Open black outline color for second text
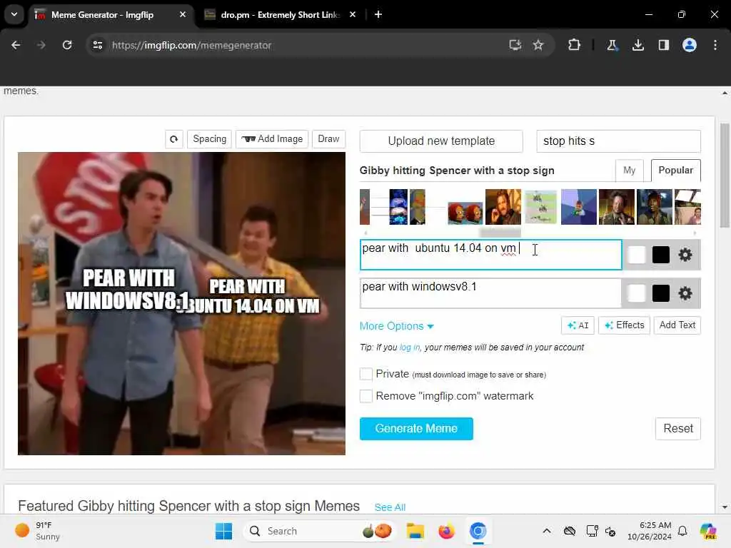This screenshot has height=548, width=731. pos(660,293)
